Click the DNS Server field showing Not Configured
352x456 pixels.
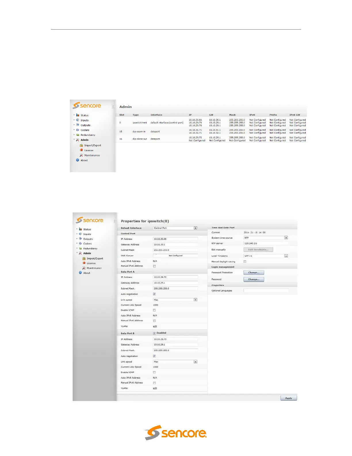click(175, 256)
